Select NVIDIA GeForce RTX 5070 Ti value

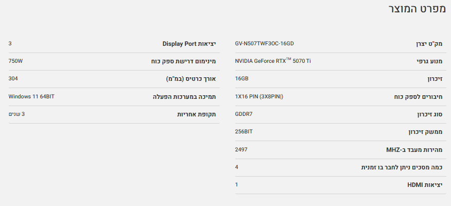(273, 61)
